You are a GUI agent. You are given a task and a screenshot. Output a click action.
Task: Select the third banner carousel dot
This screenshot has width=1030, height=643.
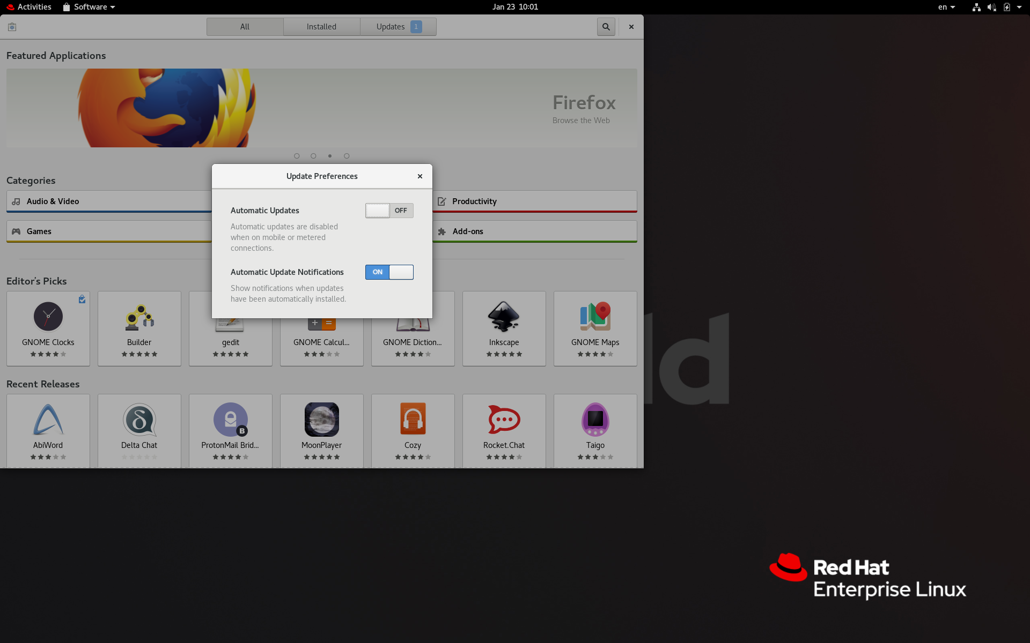(330, 156)
